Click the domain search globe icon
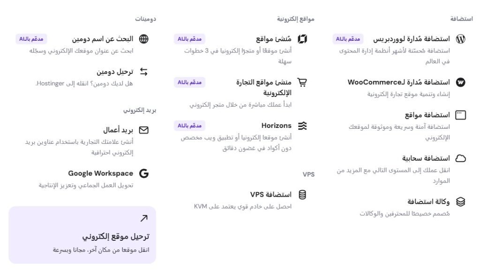This screenshot has height=273, width=480. click(x=143, y=39)
